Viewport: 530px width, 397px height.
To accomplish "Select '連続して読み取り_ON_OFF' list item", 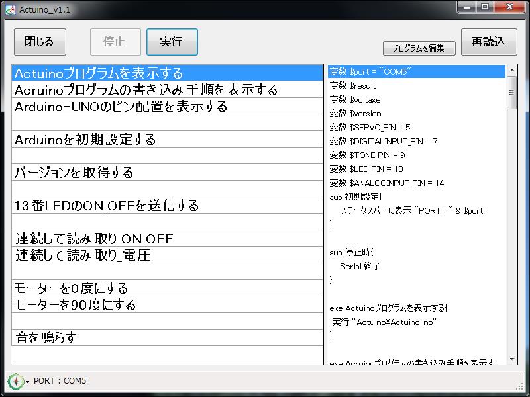I will click(x=167, y=238).
